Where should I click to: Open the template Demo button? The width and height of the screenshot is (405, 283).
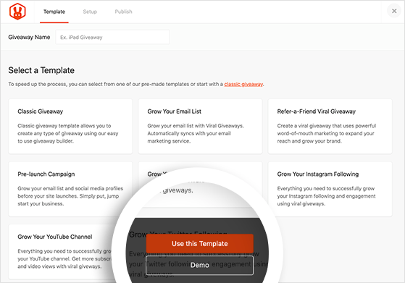[200, 265]
